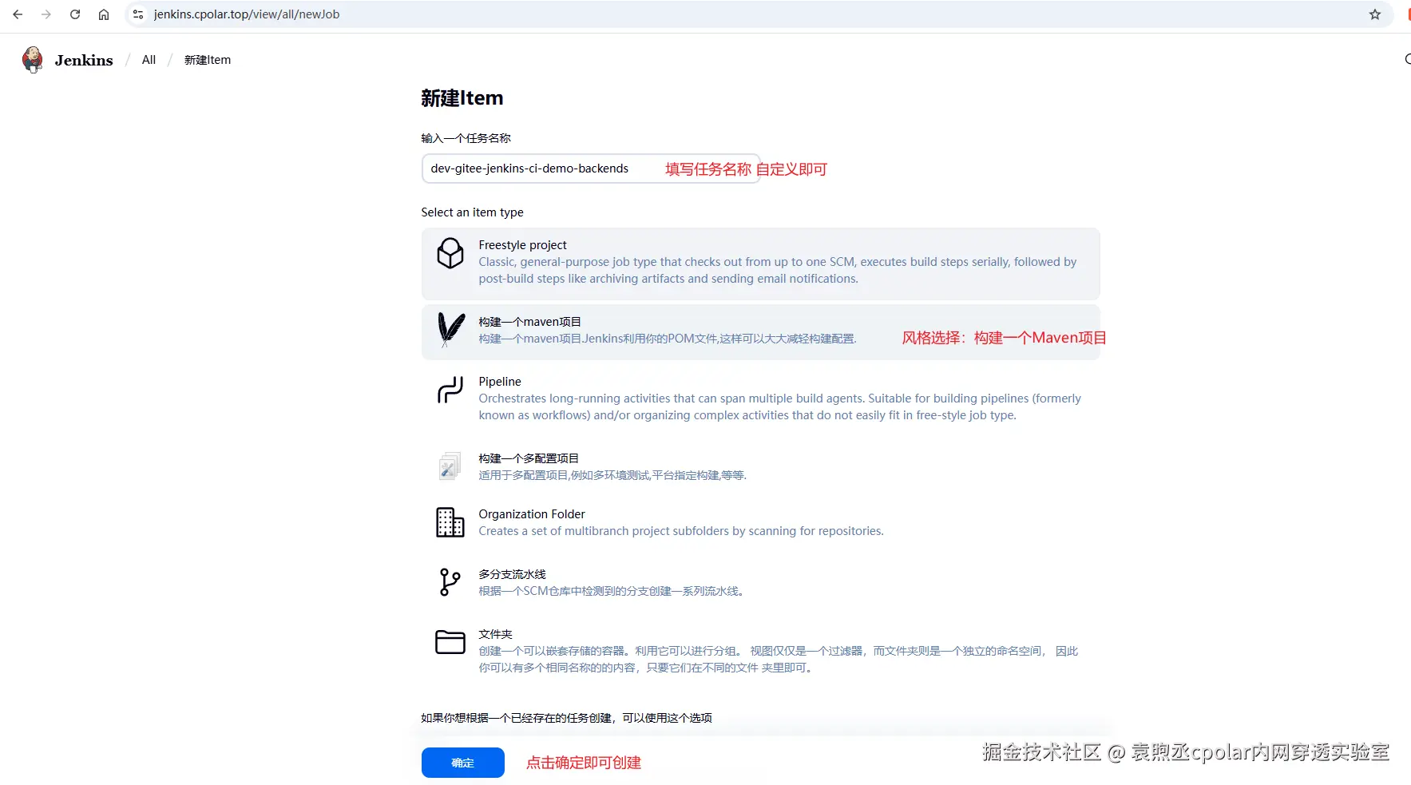Click the 输入一个任务名称 label
The image size is (1411, 785).
click(x=466, y=138)
